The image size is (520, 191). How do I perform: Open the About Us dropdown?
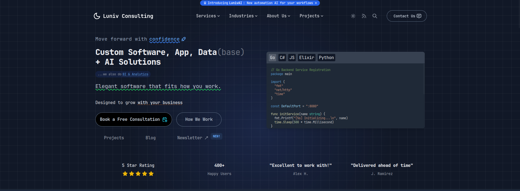278,16
